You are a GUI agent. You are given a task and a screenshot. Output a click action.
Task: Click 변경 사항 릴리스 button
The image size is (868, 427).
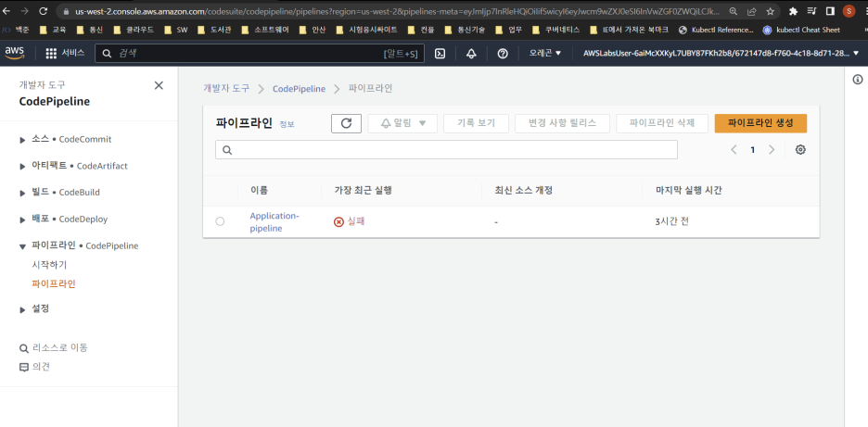coord(562,123)
